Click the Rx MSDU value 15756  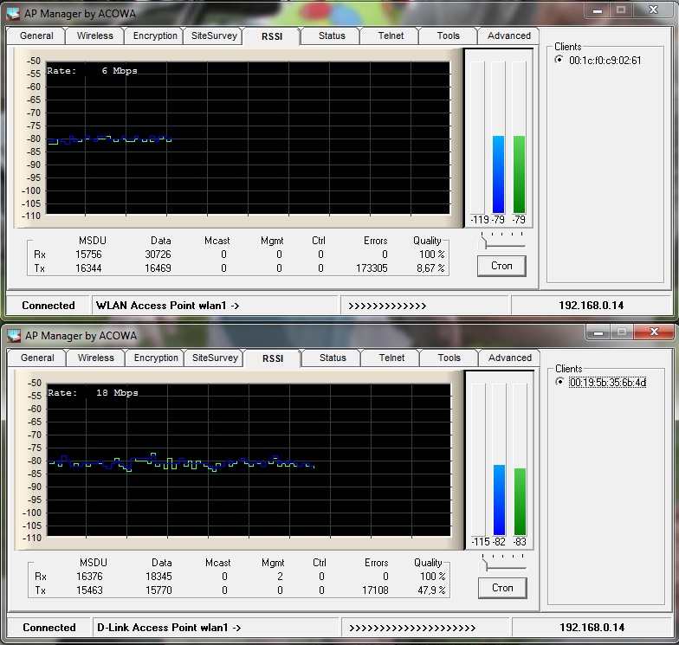[88, 255]
